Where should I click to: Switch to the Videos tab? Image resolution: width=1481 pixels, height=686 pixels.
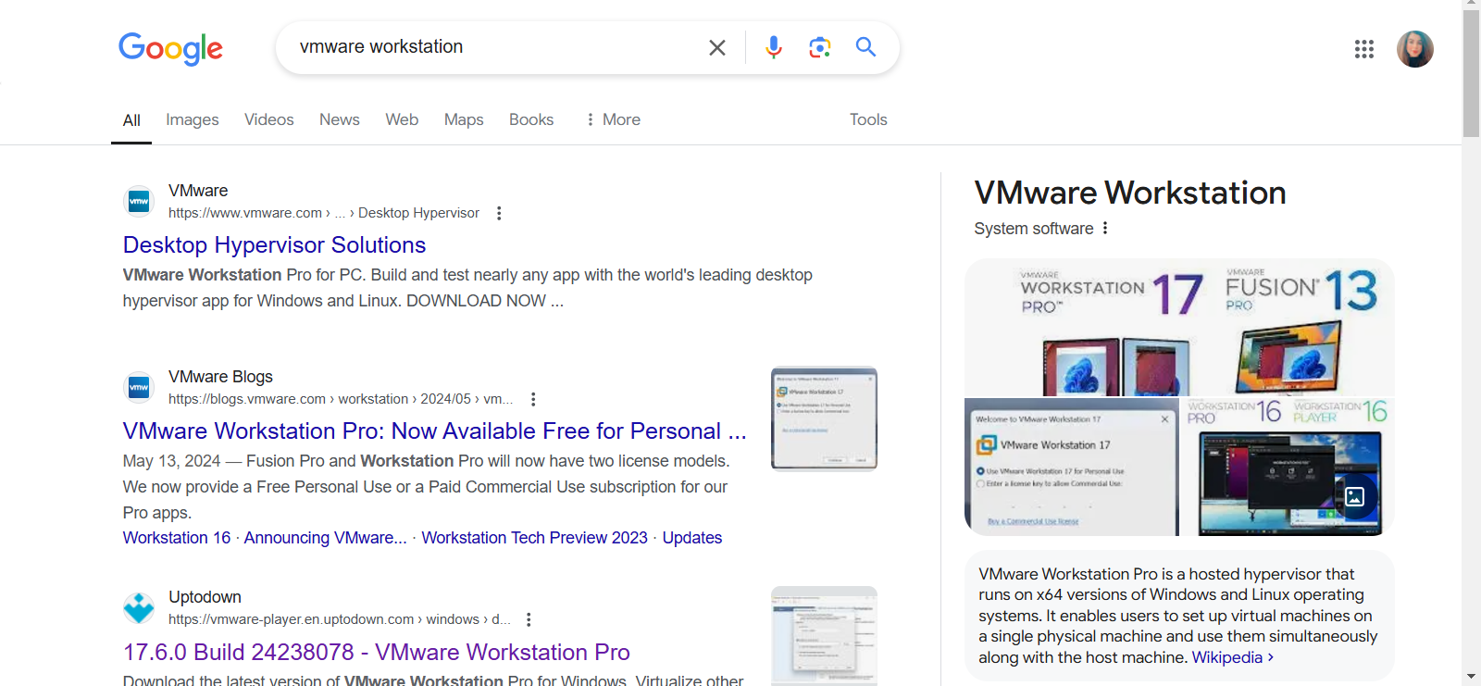click(x=269, y=119)
